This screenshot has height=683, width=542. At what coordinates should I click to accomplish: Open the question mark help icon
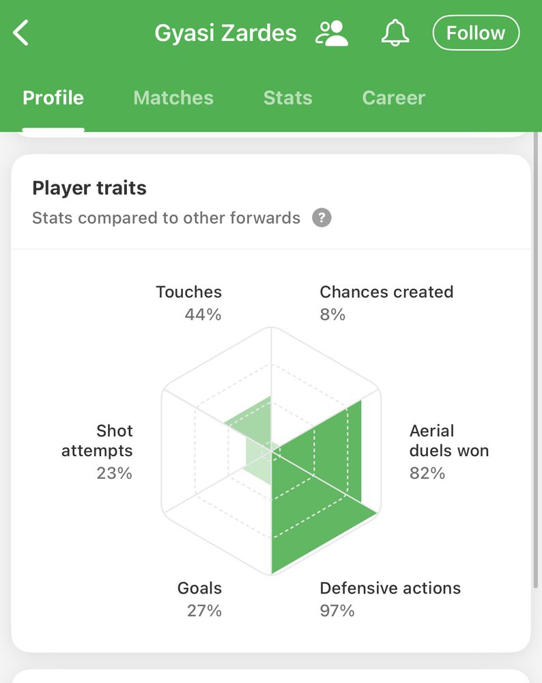322,218
